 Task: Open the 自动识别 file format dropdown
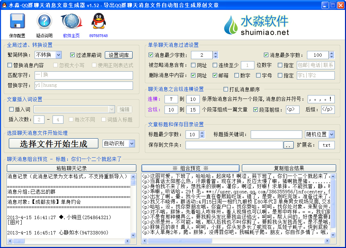coord(132,144)
